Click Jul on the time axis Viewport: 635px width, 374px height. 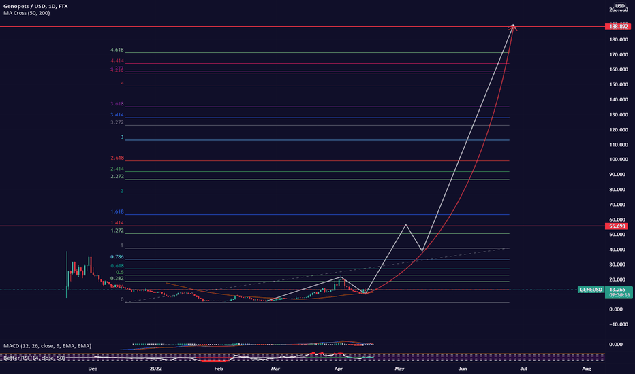[x=523, y=369]
